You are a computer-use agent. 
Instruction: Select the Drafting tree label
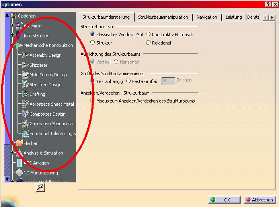coord(37,94)
